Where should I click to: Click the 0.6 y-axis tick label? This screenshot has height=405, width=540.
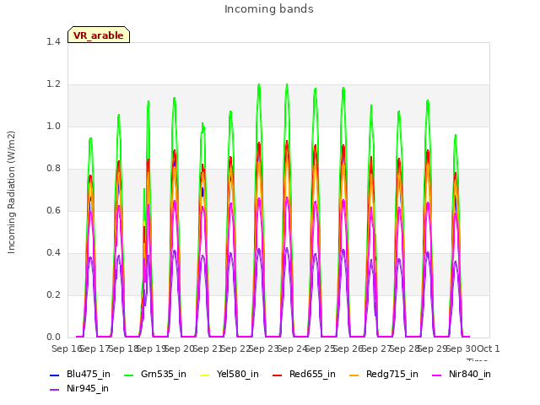tap(53, 211)
